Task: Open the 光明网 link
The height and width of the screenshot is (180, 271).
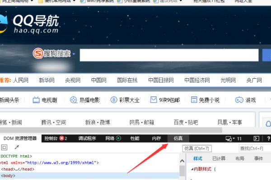Action: click(x=228, y=80)
